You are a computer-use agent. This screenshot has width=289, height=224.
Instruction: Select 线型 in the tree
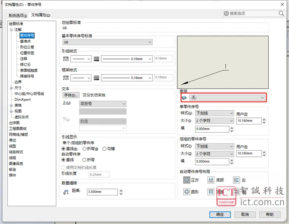click(12, 146)
